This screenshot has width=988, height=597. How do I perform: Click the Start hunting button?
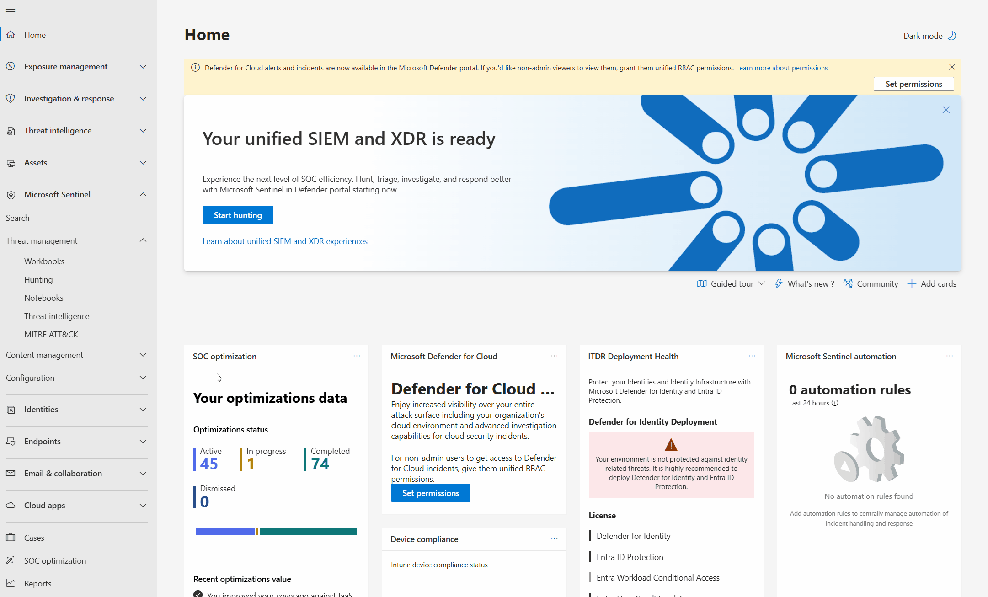pyautogui.click(x=238, y=215)
